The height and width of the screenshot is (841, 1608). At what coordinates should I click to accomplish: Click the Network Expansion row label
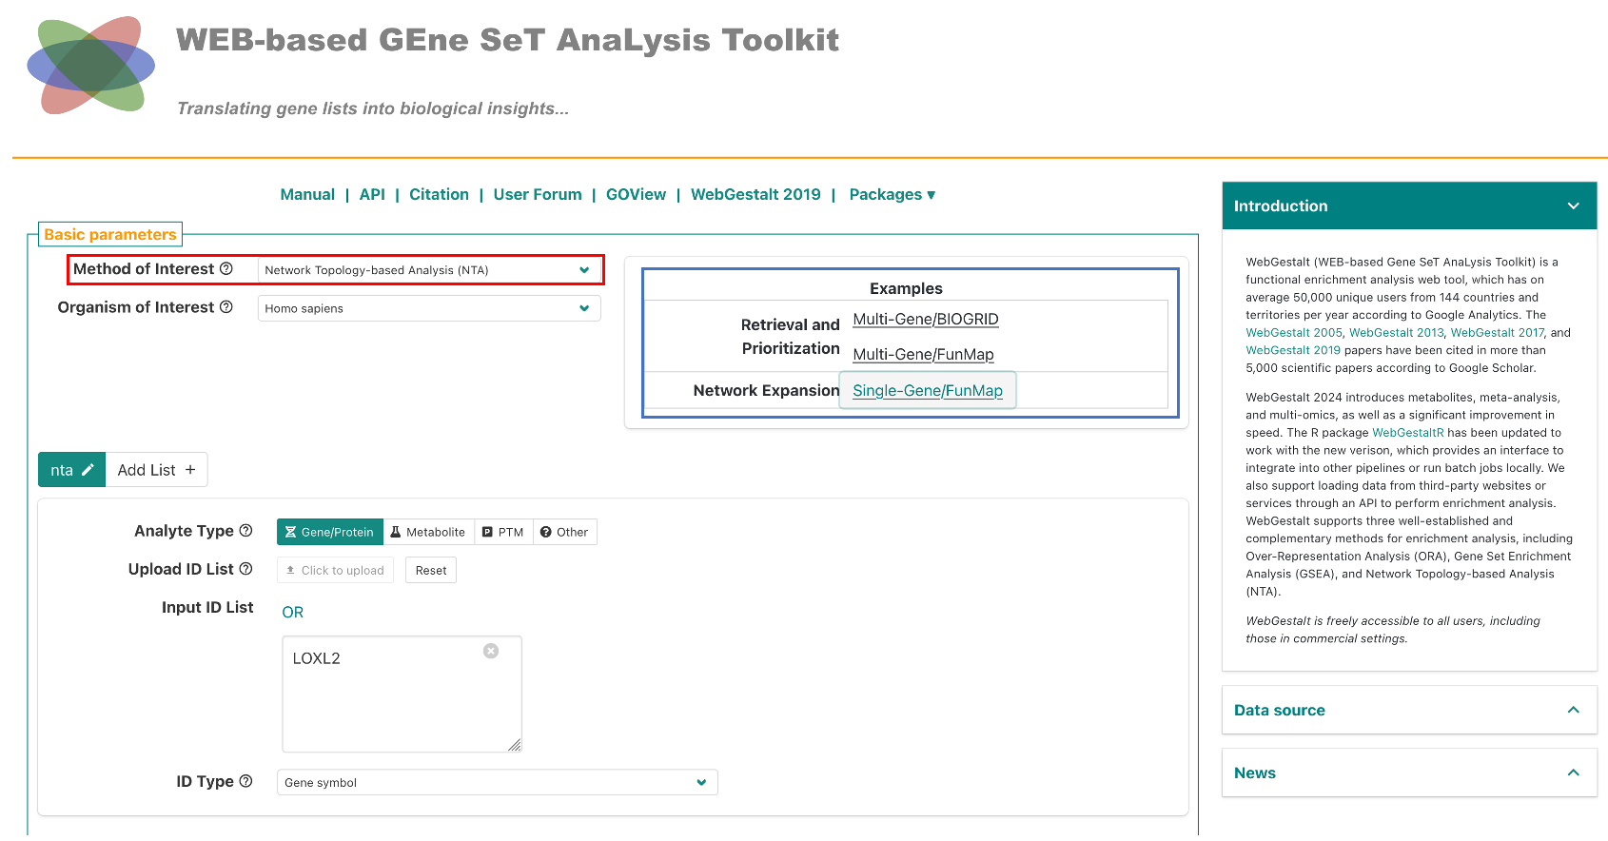click(x=766, y=390)
